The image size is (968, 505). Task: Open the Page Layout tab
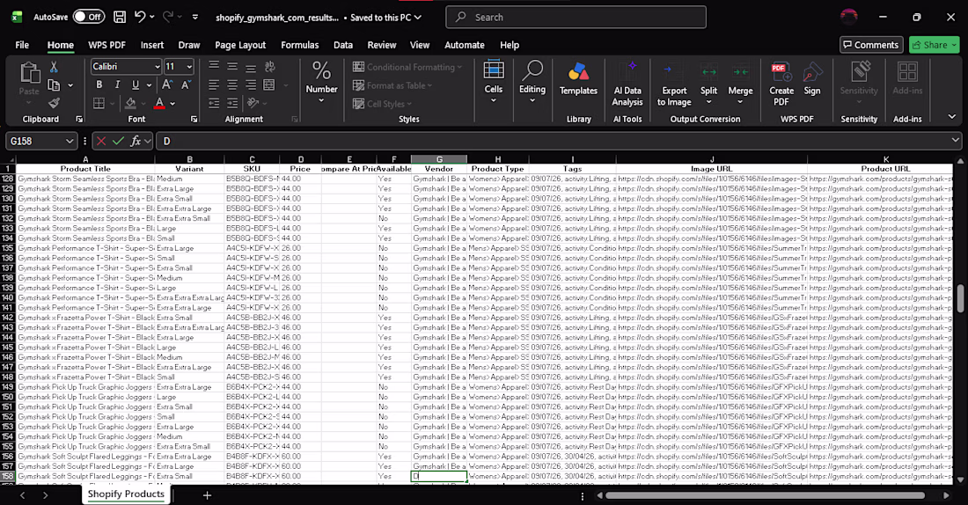[x=240, y=45]
